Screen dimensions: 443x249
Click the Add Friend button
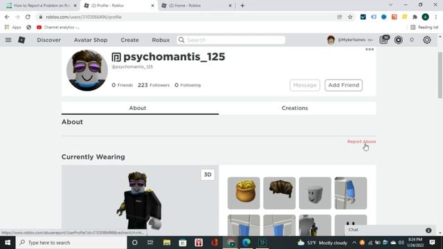pos(343,85)
